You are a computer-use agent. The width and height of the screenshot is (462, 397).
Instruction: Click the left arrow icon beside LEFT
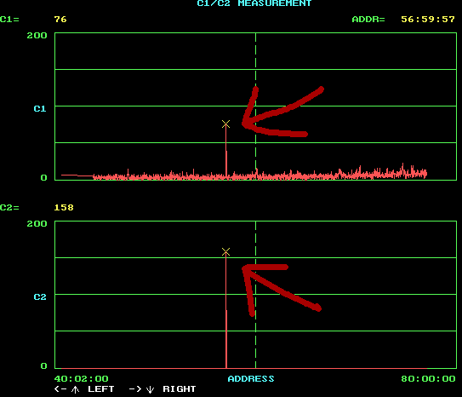click(60, 389)
